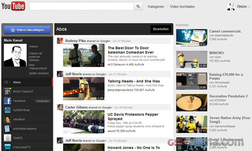Click the Google+ icon for Moritz Tolxdorff
This screenshot has height=151, width=252.
[8, 92]
